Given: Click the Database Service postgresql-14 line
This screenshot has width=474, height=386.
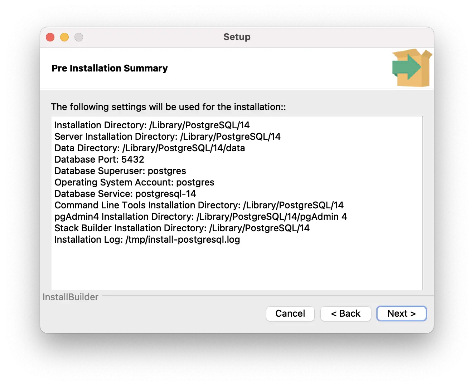Looking at the screenshot, I should click(125, 194).
